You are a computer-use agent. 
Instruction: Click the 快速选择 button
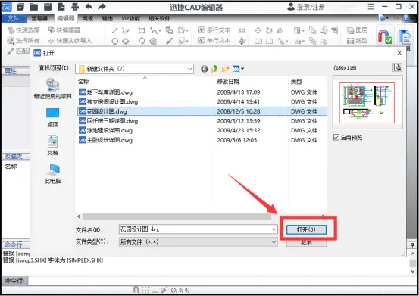[23, 30]
